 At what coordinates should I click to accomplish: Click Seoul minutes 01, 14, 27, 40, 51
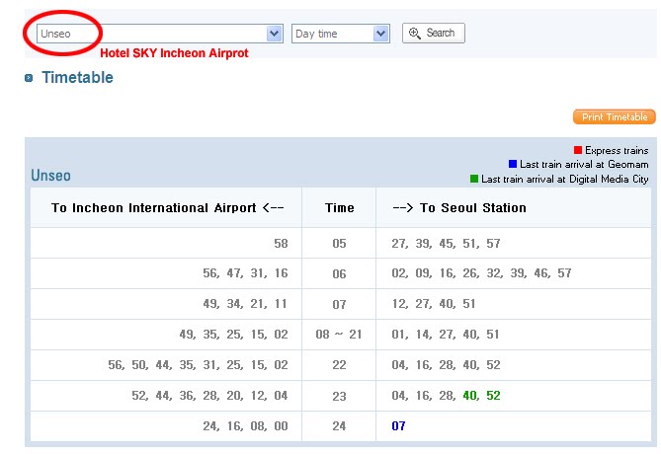point(446,335)
